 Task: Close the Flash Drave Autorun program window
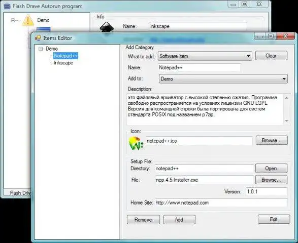(x=259, y=4)
